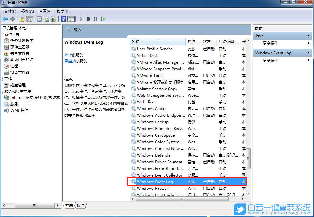The height and width of the screenshot is (217, 314).
Task: Click the Forward navigation arrow
Action: point(12,19)
